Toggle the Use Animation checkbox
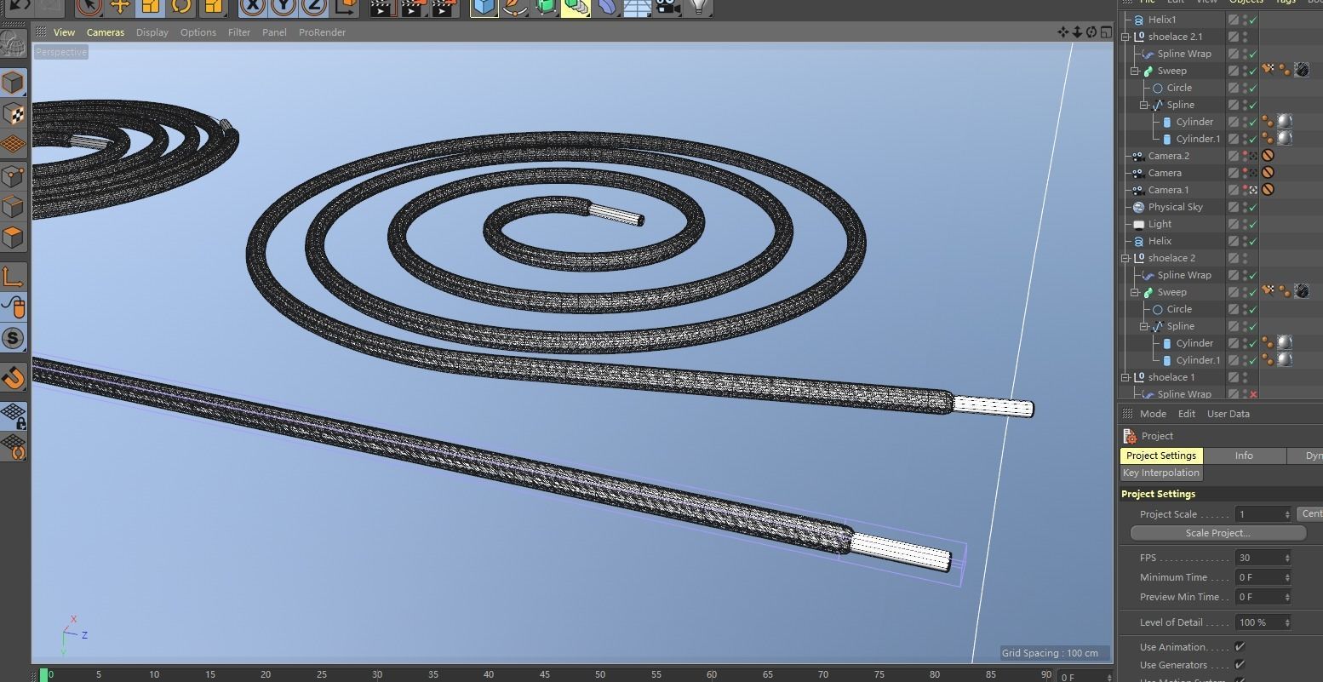Viewport: 1323px width, 682px height. [1240, 647]
